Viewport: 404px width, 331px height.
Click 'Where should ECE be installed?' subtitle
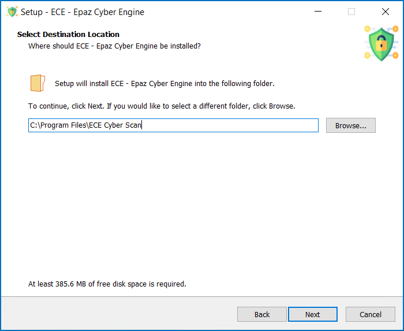point(114,46)
